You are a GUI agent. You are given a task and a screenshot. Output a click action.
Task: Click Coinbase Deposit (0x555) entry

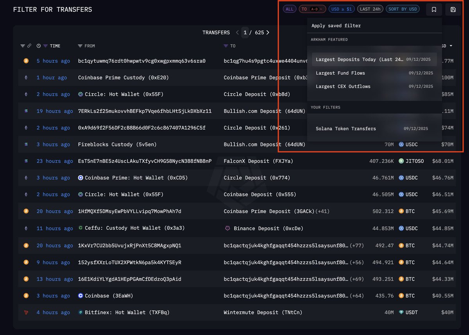click(x=260, y=195)
